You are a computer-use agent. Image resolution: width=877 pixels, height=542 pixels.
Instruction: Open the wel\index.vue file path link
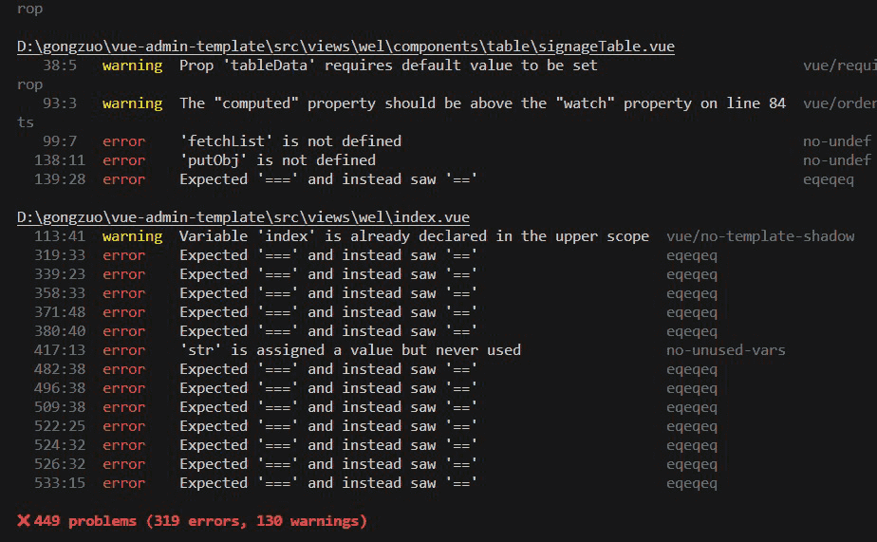[243, 217]
